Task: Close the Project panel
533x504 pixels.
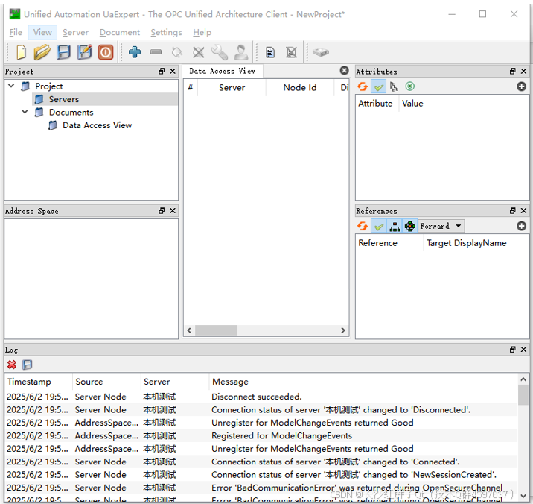Action: click(173, 71)
